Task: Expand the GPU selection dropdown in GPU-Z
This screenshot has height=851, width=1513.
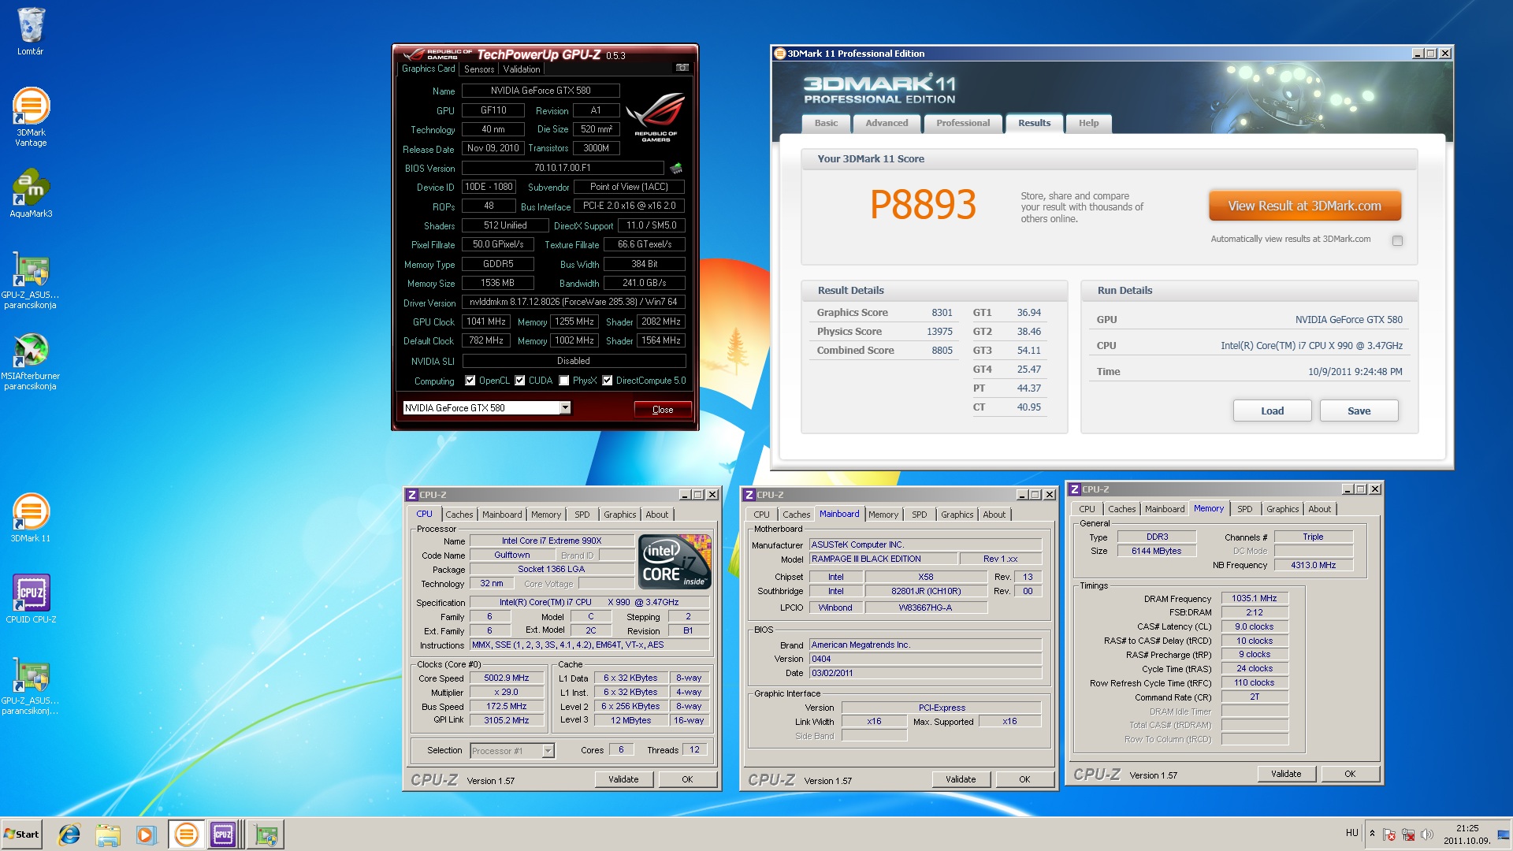Action: coord(565,407)
